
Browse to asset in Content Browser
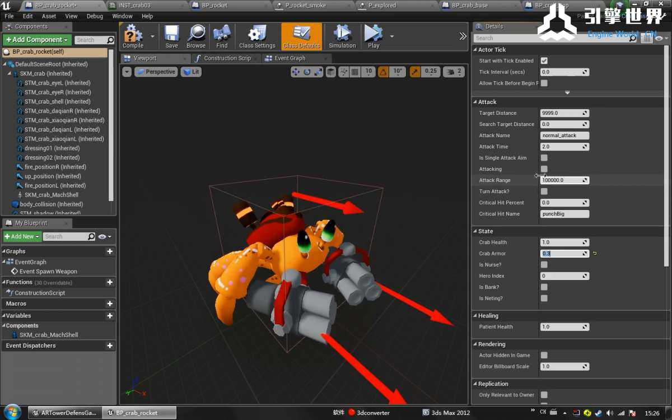pyautogui.click(x=196, y=36)
